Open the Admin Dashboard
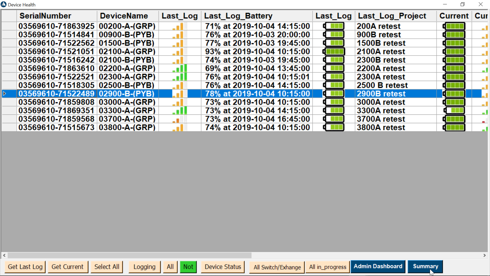 click(x=378, y=267)
